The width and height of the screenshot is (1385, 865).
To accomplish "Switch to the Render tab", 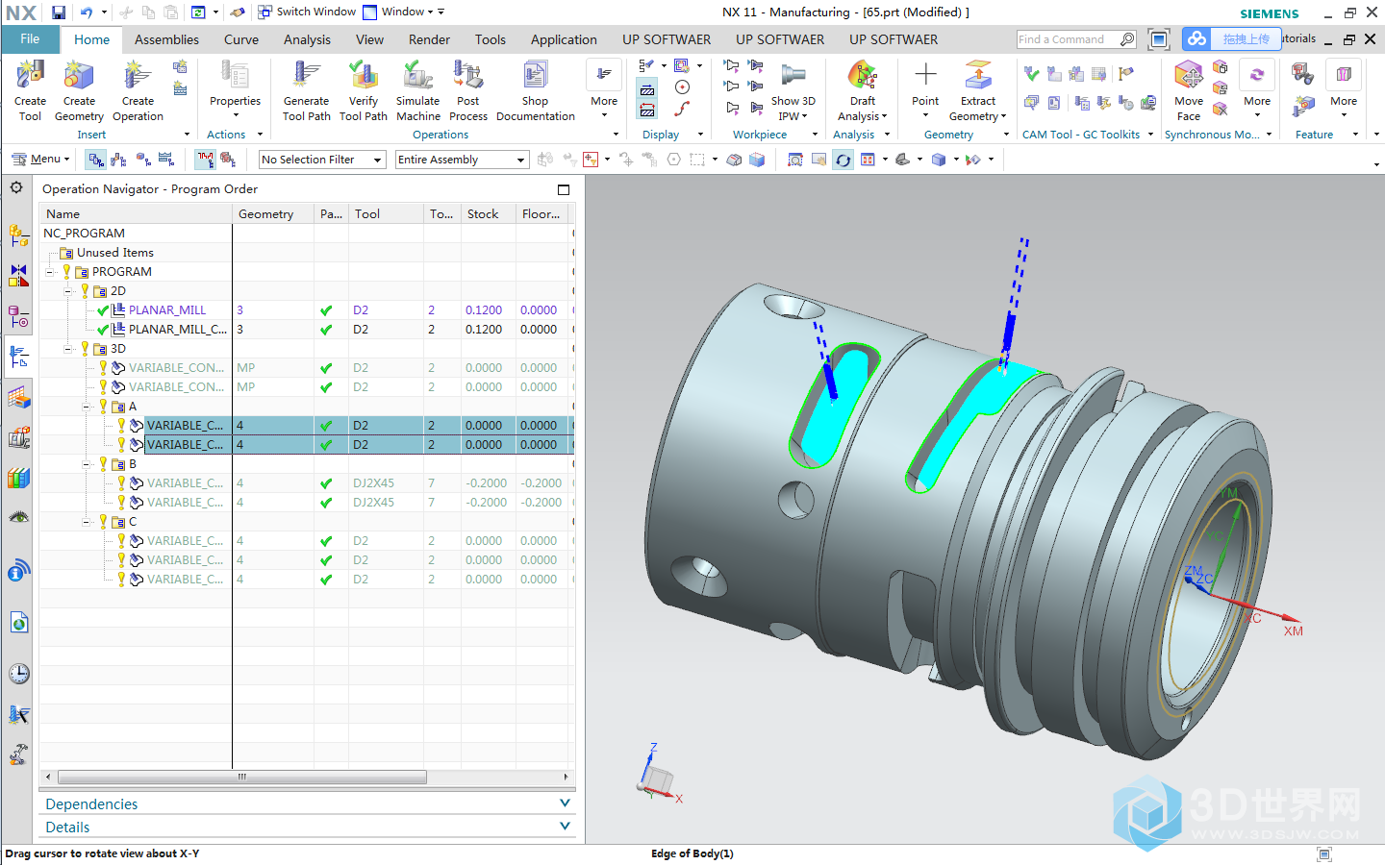I will click(x=429, y=39).
